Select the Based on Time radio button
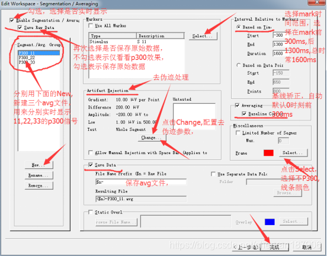The height and width of the screenshot is (256, 327). click(238, 27)
